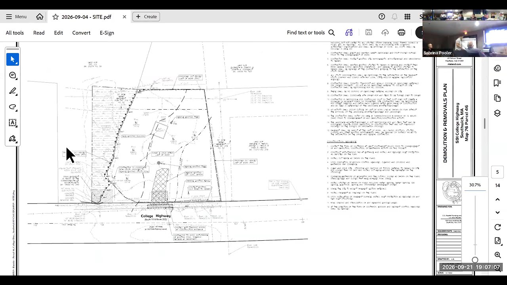Show the Layers panel
Viewport: 507px width, 285px height.
497,114
